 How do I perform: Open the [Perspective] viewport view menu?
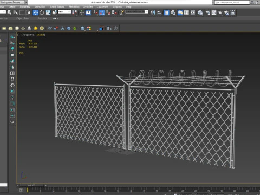pos(28,35)
